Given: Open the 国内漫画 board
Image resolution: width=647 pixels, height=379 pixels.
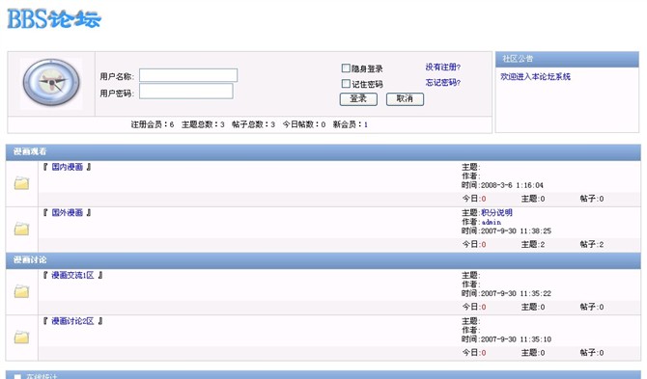Looking at the screenshot, I should 68,167.
